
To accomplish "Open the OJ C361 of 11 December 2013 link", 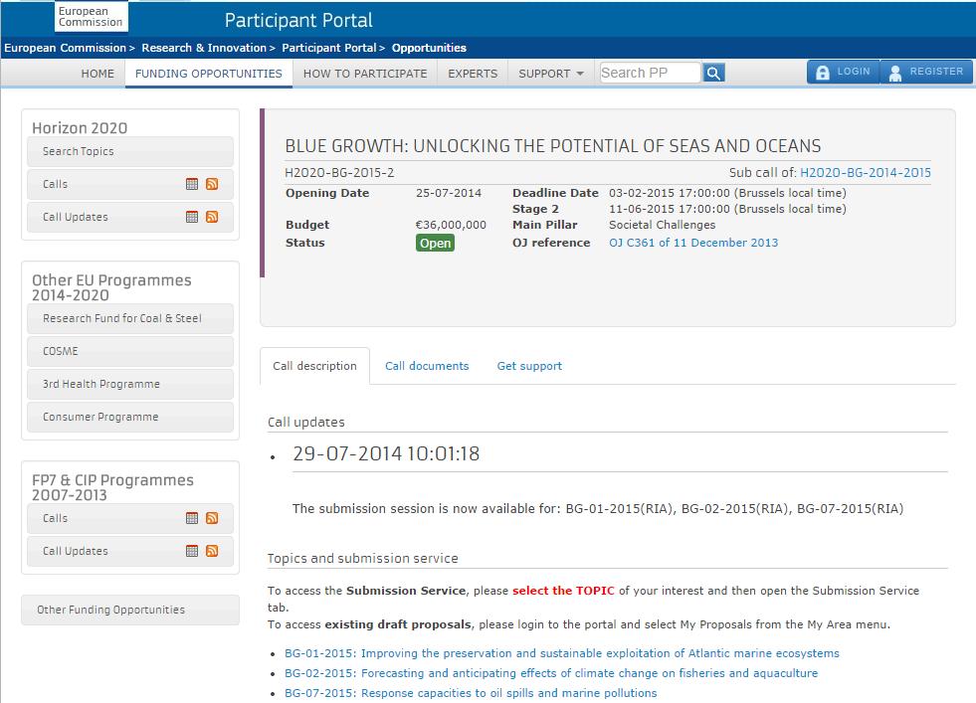I will coord(693,243).
